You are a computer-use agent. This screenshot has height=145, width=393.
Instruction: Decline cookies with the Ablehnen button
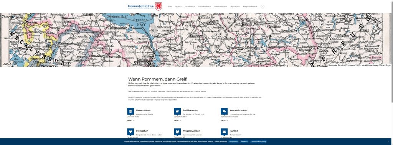coord(244,142)
